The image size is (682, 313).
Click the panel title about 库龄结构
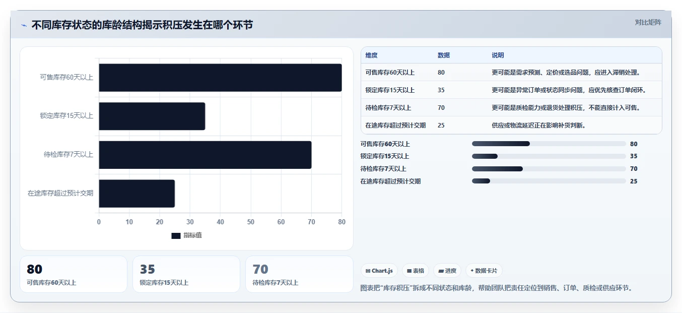click(x=142, y=25)
